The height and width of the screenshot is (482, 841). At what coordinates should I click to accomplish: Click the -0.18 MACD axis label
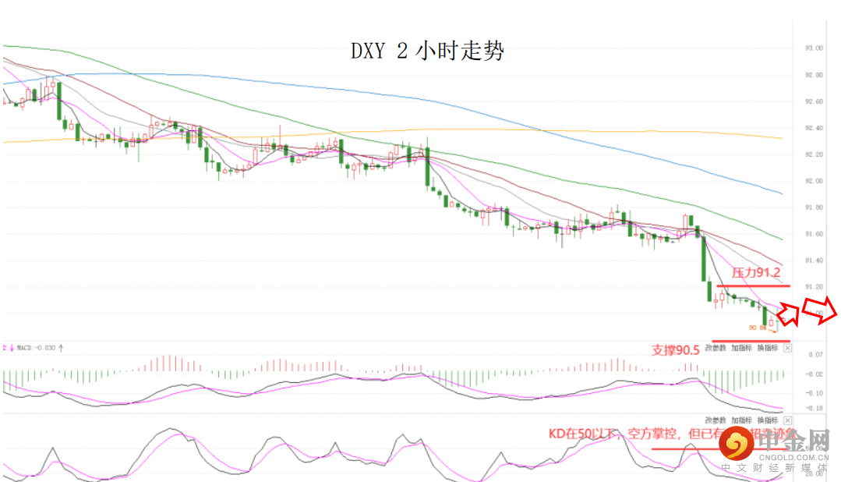click(x=814, y=408)
